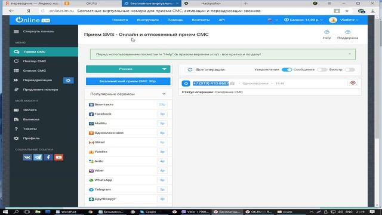Open Оплата in the sidebar
382x215 pixels.
pos(44,110)
